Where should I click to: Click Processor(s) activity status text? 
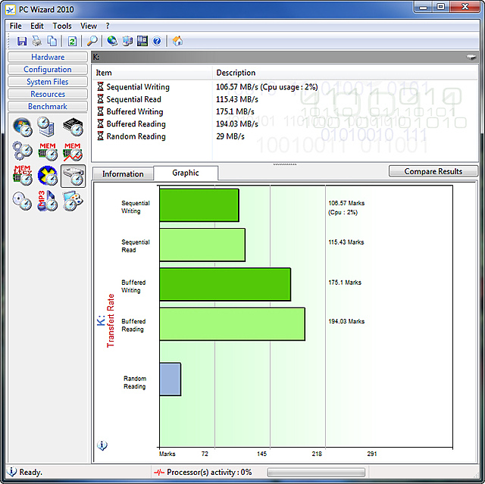(209, 472)
